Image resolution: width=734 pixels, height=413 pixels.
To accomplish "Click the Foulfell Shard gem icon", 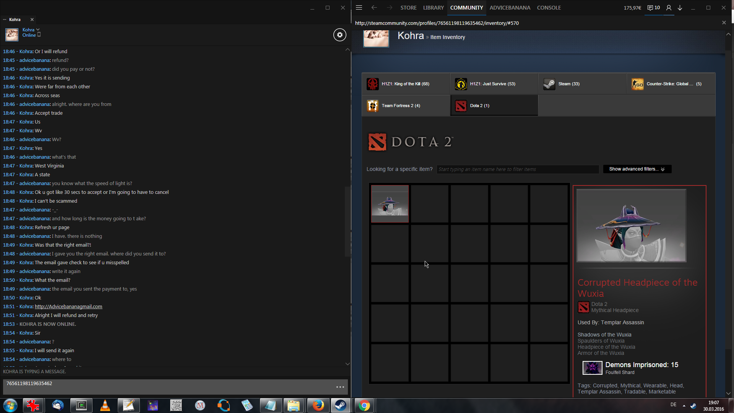I will (592, 368).
